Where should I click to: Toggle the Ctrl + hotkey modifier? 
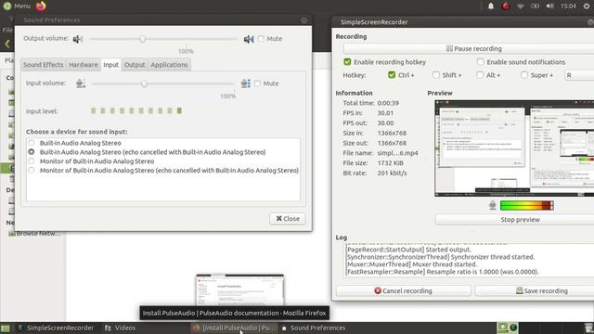click(392, 75)
